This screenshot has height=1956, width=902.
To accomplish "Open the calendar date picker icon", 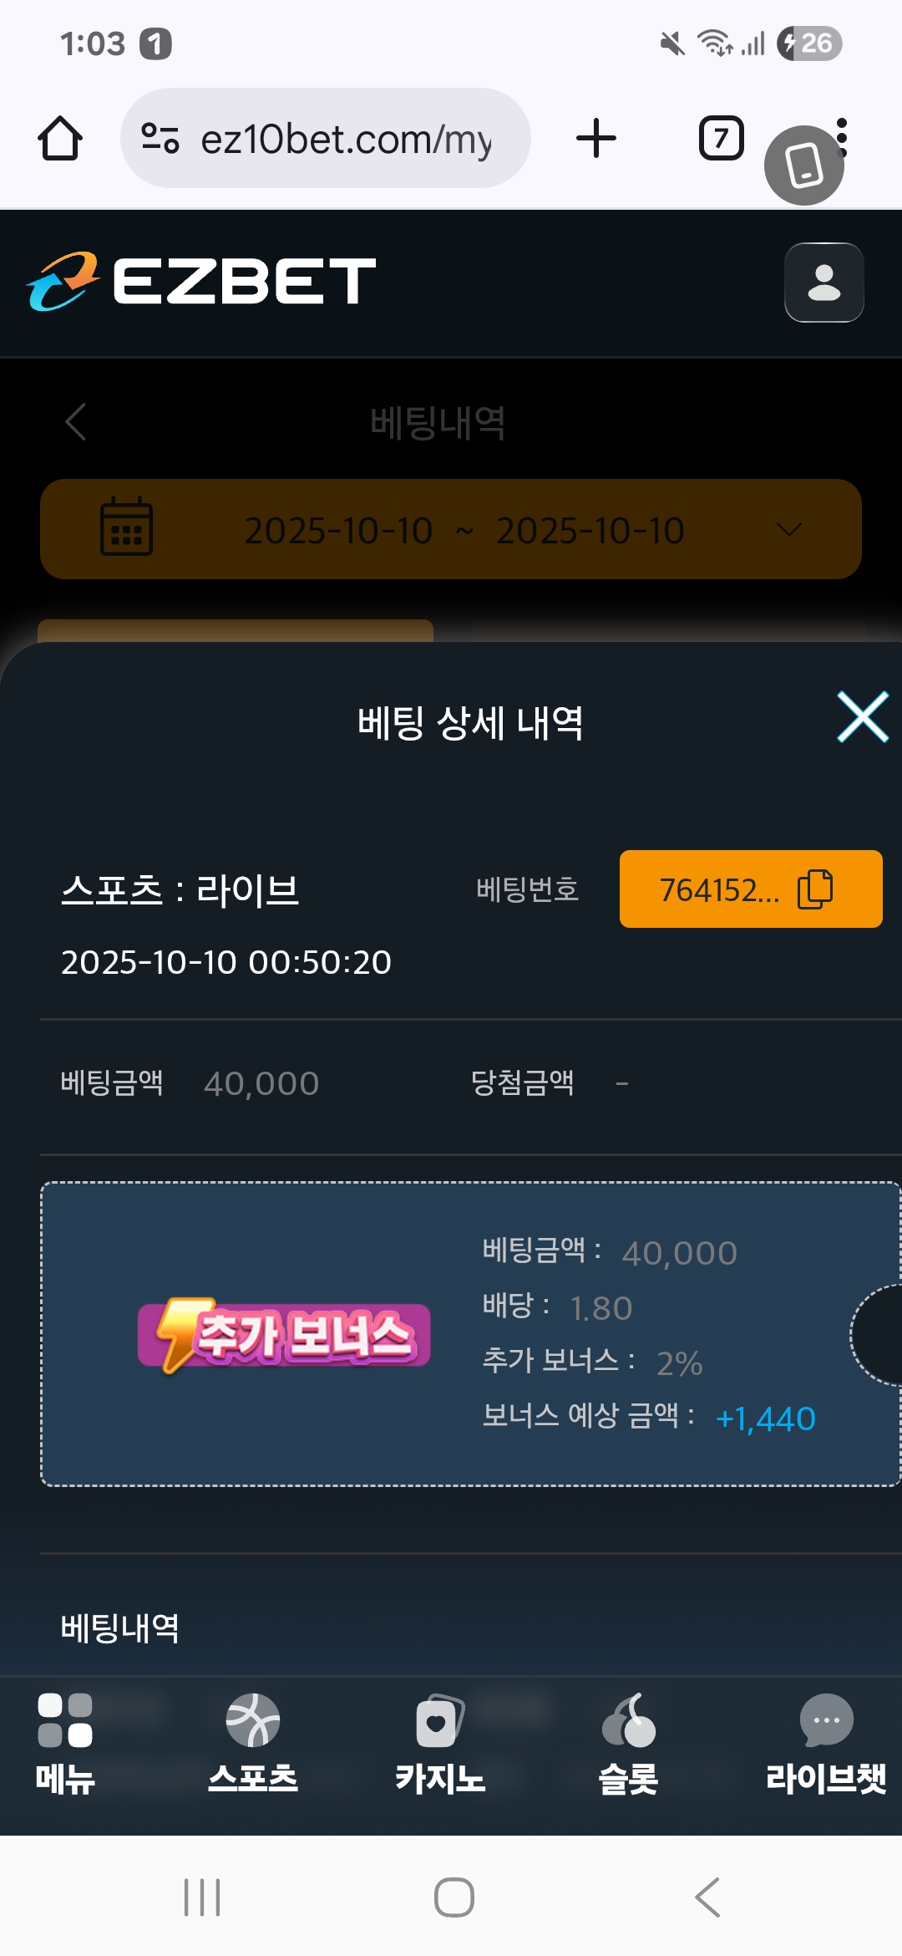I will [126, 527].
